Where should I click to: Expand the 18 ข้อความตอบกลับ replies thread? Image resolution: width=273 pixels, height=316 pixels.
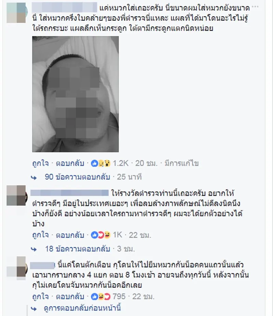(x=77, y=249)
